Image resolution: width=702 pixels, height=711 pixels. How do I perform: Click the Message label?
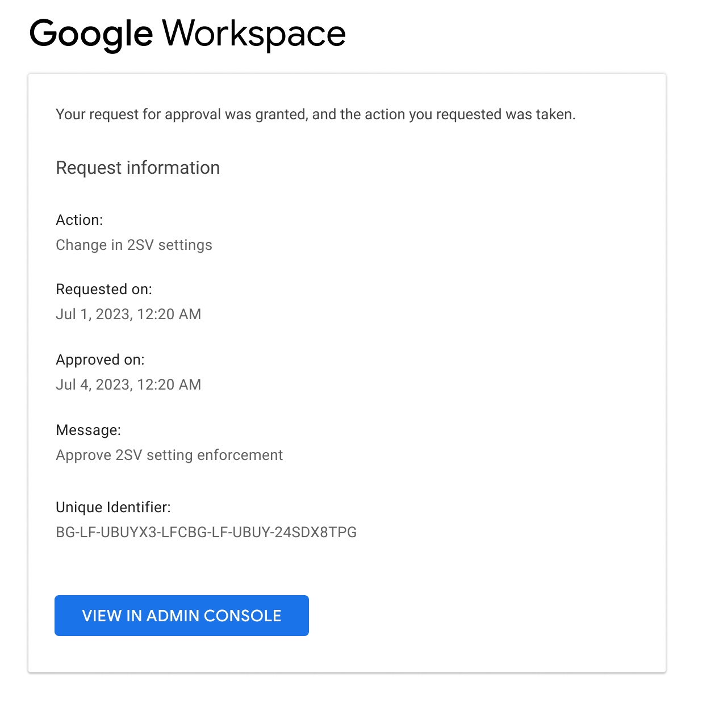89,430
